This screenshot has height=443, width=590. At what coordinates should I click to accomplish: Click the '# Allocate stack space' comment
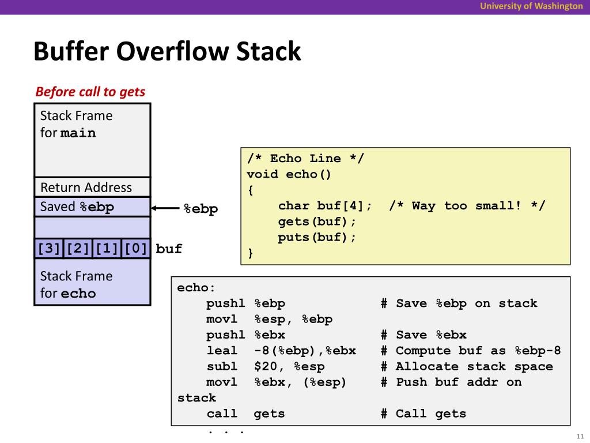pos(467,366)
